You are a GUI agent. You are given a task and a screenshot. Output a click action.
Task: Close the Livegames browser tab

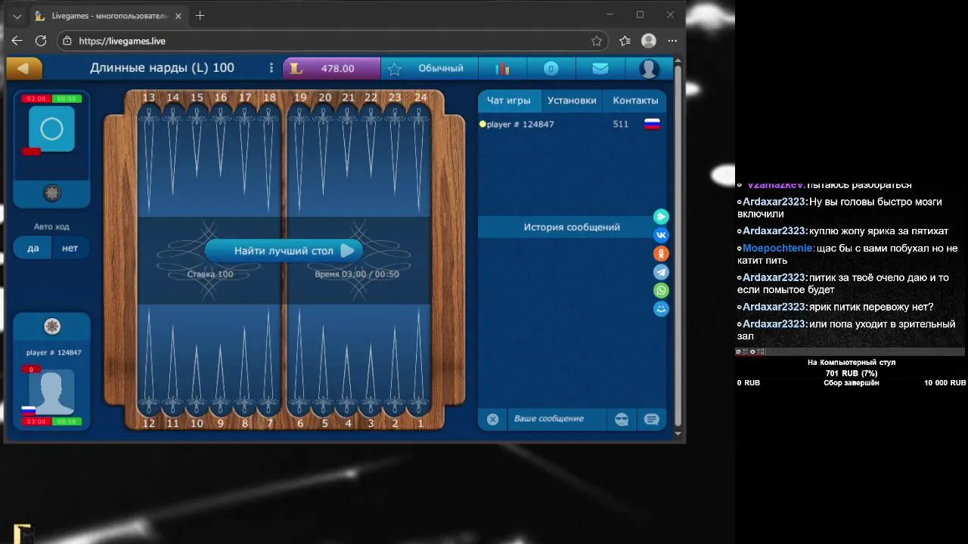coord(178,16)
